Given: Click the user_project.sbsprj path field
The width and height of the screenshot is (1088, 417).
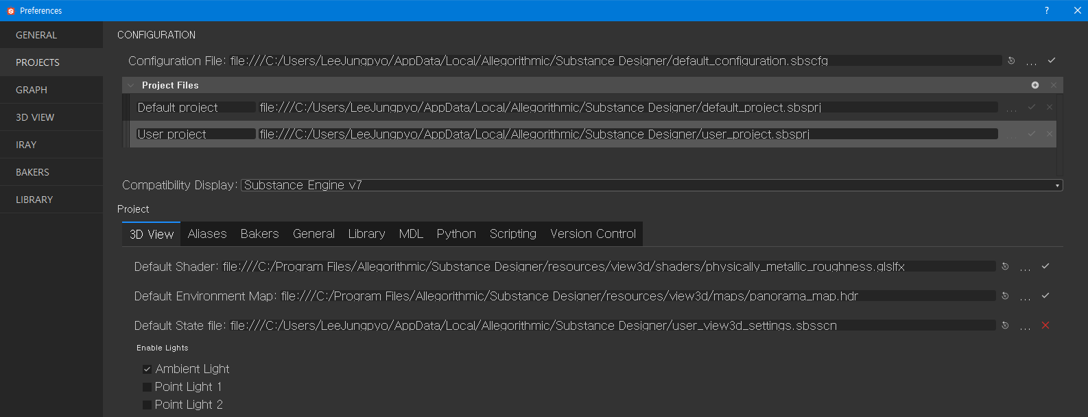Looking at the screenshot, I should click(x=628, y=134).
